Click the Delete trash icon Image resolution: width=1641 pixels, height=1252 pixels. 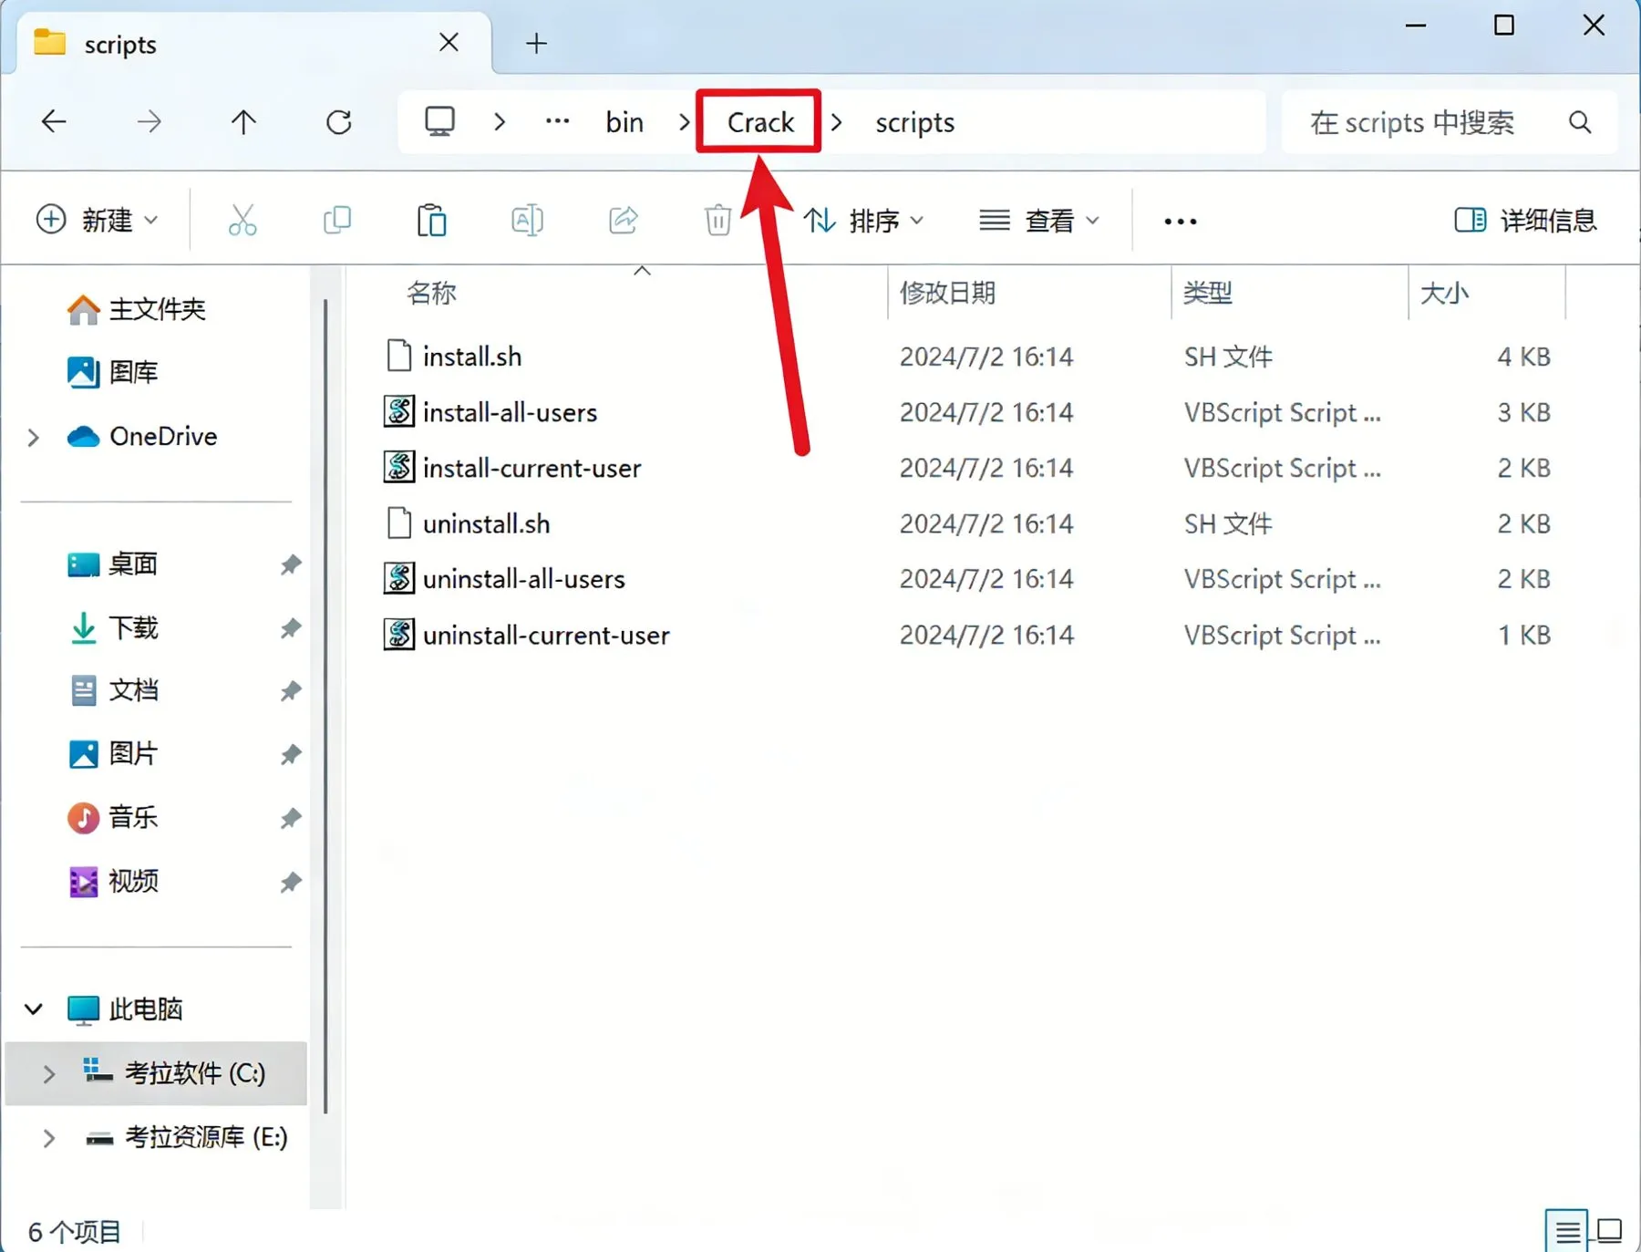[x=718, y=220]
